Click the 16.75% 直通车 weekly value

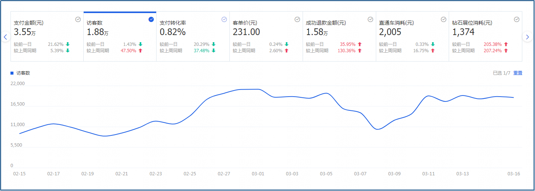pyautogui.click(x=421, y=51)
